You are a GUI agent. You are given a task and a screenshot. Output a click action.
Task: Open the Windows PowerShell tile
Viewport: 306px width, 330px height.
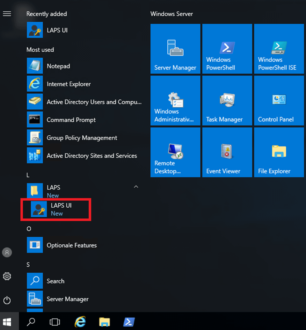227,49
